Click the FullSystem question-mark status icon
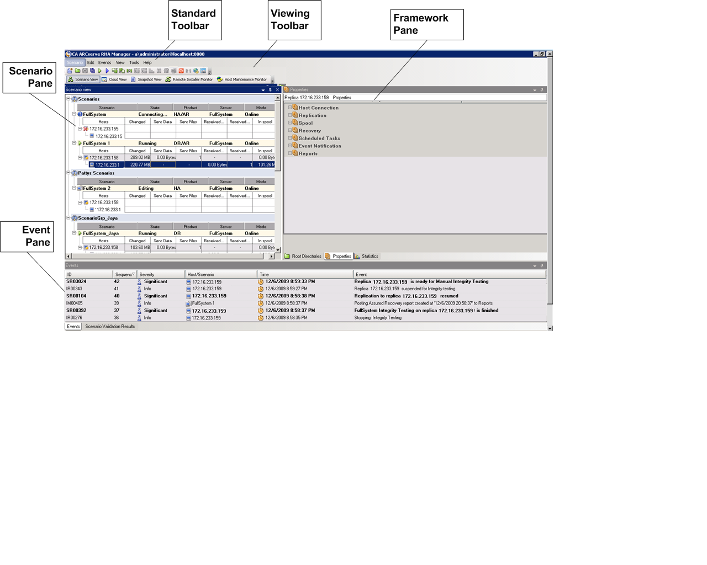707x565 pixels. click(80, 114)
